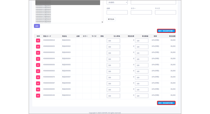Image resolution: width=210 pixels, height=114 pixels.
Task: Select 商品000016 in the product list
Action: [x=43, y=15]
